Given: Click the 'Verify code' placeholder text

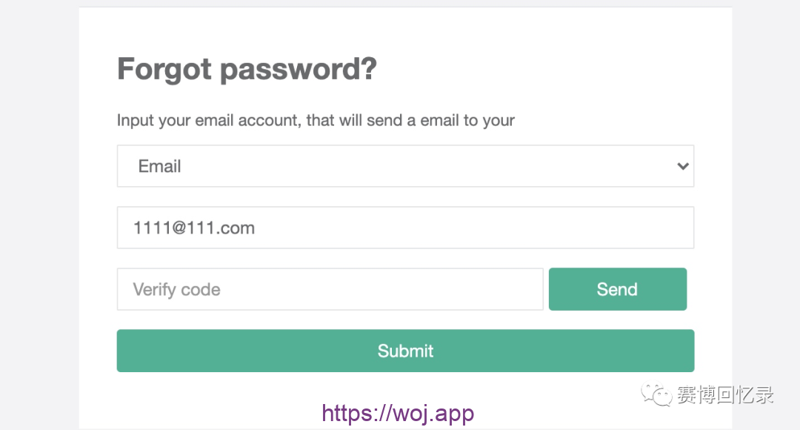Looking at the screenshot, I should point(176,289).
